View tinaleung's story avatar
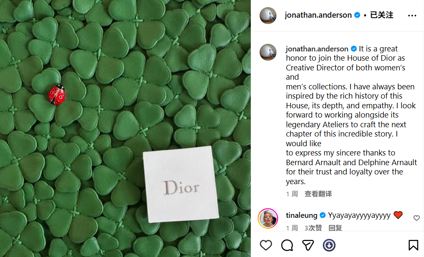The width and height of the screenshot is (424, 257). [x=268, y=218]
